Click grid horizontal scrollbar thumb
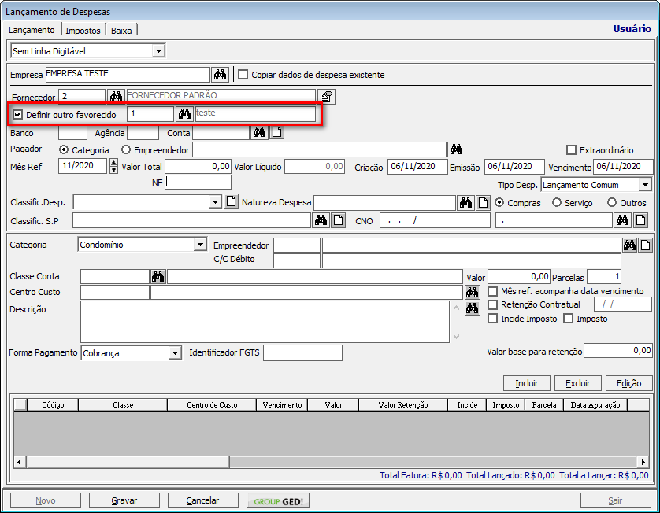 click(128, 462)
